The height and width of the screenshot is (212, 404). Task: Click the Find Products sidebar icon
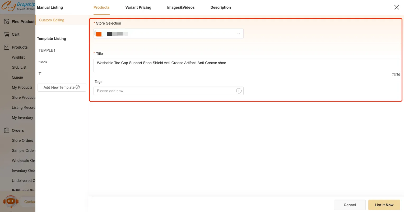pyautogui.click(x=7, y=22)
